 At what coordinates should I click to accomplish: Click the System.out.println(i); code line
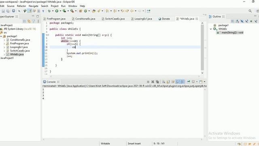pyautogui.click(x=82, y=53)
